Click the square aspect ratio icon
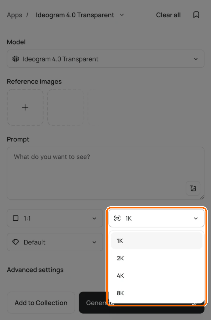The image size is (211, 320). tap(16, 218)
